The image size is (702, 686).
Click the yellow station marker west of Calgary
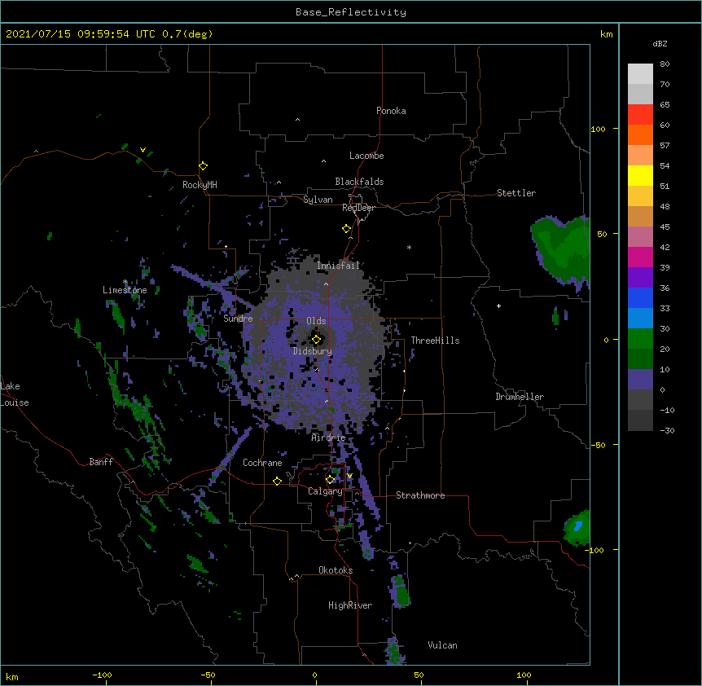pyautogui.click(x=277, y=481)
